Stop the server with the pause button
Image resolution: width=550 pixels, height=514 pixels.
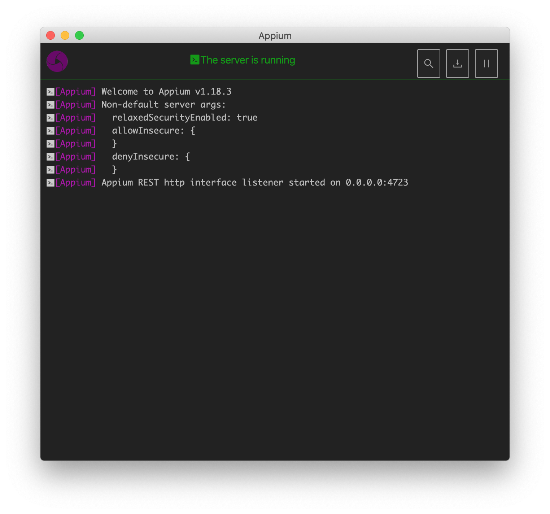pos(486,64)
